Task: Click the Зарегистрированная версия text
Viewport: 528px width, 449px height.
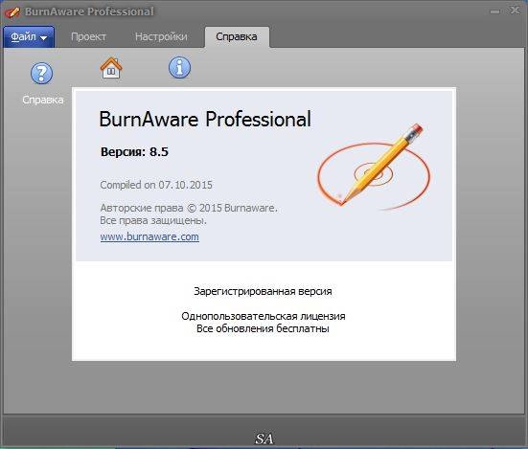Action: point(263,291)
